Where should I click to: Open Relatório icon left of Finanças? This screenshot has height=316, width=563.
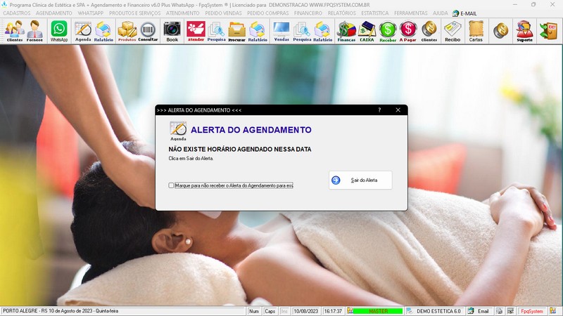coord(322,31)
